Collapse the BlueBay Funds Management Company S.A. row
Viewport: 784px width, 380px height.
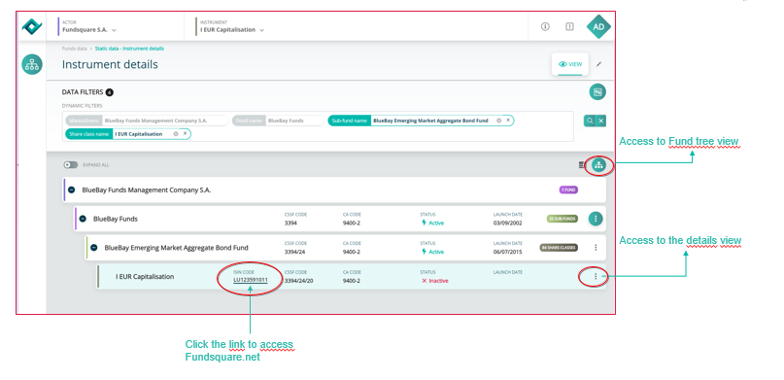click(x=72, y=190)
